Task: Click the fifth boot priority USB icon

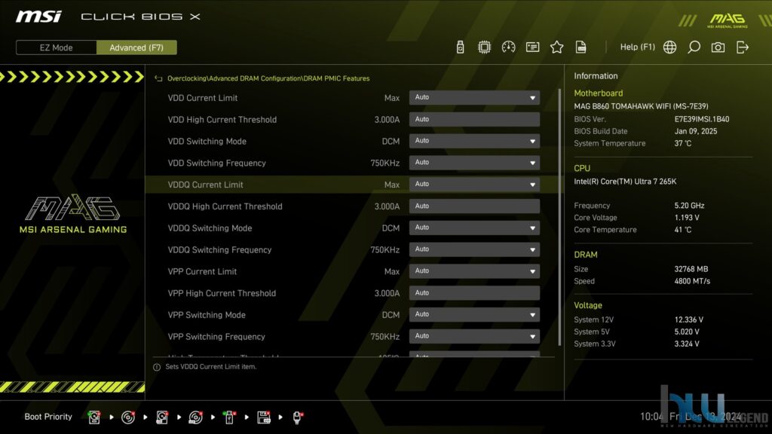Action: (x=229, y=417)
